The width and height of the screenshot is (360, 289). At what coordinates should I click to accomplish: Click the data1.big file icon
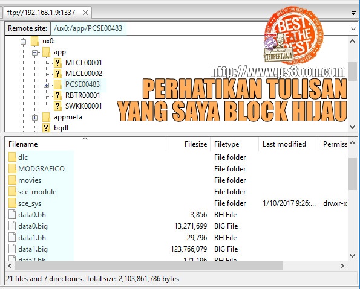click(x=12, y=249)
